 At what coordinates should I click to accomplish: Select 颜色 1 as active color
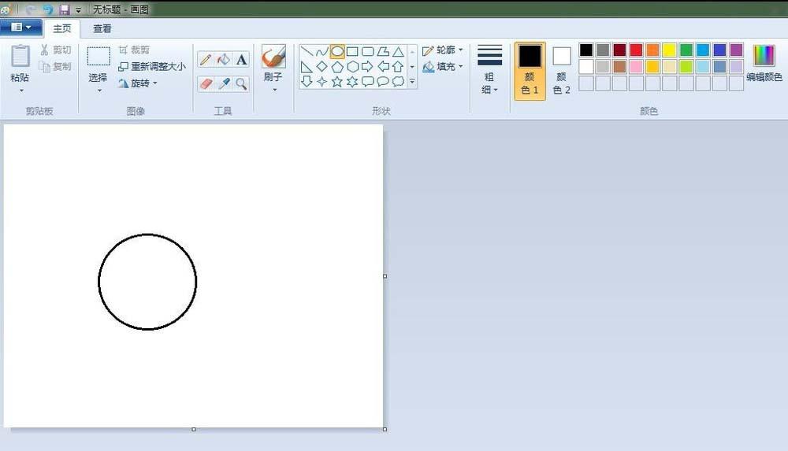530,71
